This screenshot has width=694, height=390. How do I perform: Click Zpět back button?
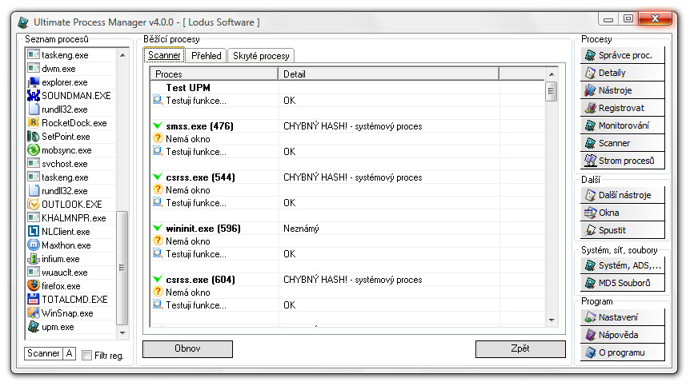520,349
